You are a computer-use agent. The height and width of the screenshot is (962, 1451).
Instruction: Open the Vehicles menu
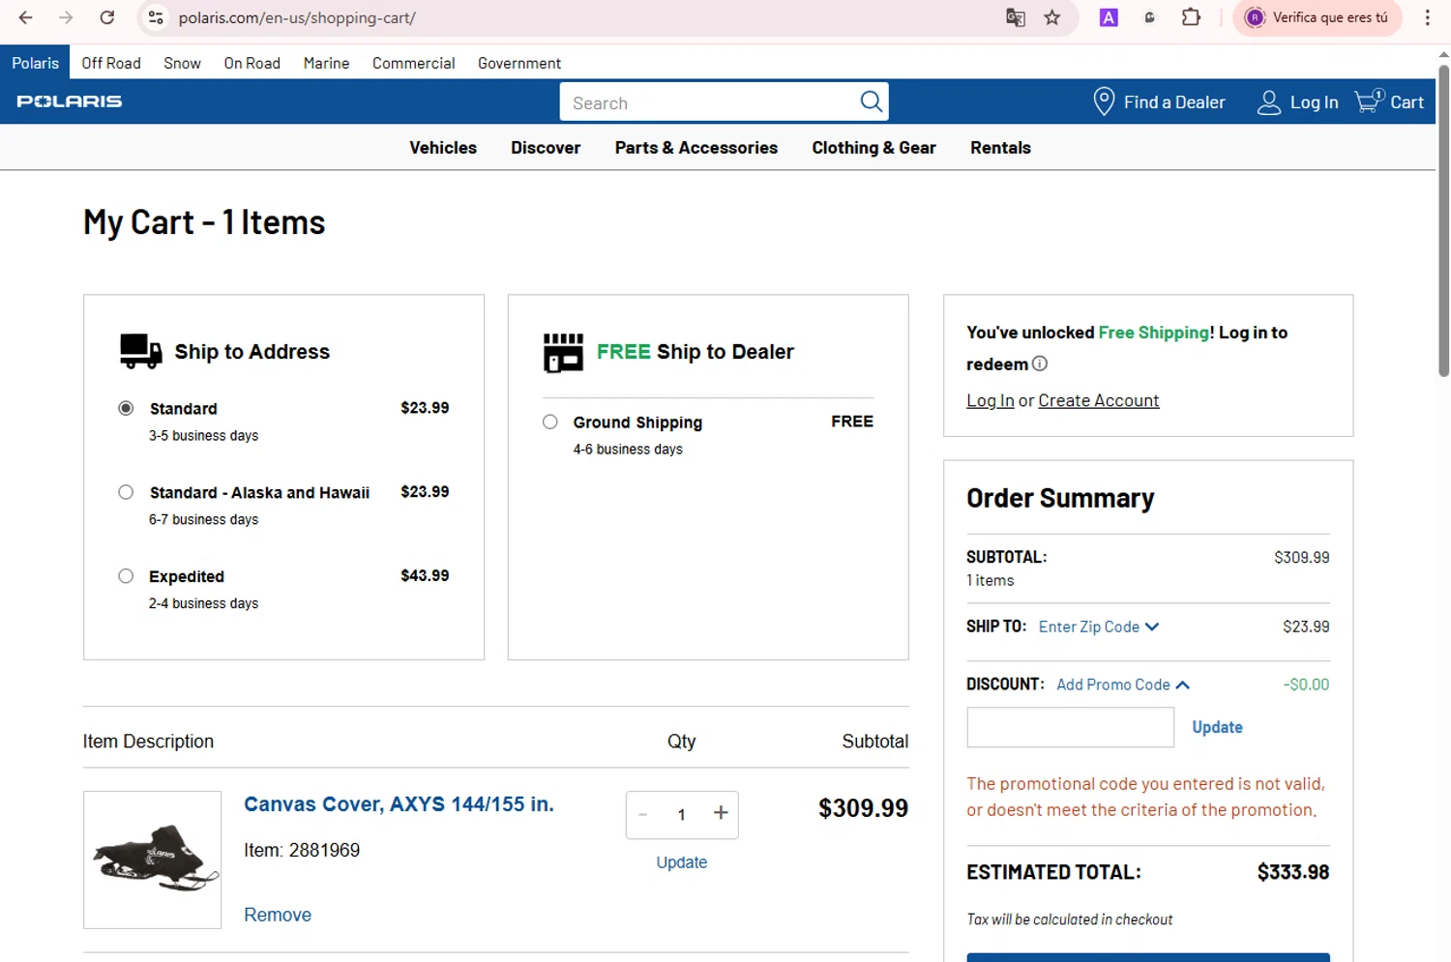point(443,148)
